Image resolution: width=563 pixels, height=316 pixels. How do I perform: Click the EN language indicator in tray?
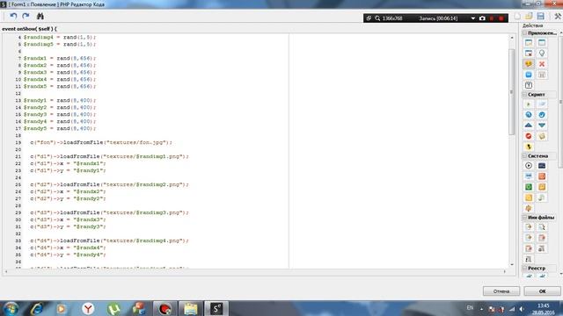(470, 308)
